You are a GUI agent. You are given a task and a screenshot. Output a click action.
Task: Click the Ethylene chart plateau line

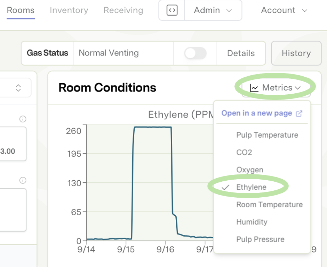(x=152, y=127)
